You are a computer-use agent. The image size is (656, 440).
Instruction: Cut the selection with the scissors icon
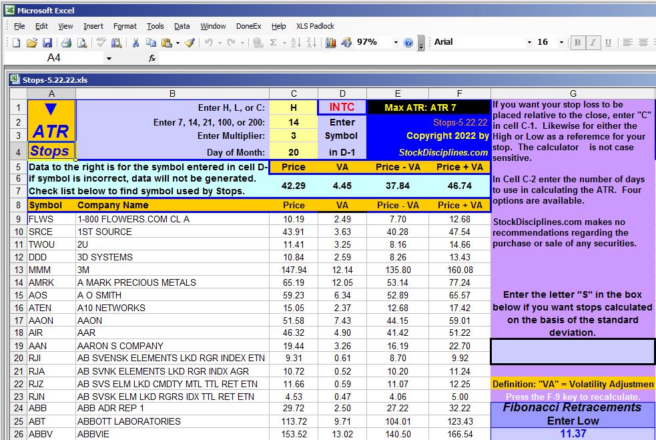click(135, 42)
